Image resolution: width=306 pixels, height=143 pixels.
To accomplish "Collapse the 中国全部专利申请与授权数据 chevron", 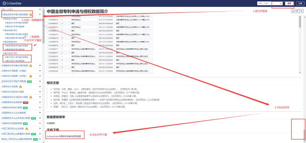I will pos(40,14).
